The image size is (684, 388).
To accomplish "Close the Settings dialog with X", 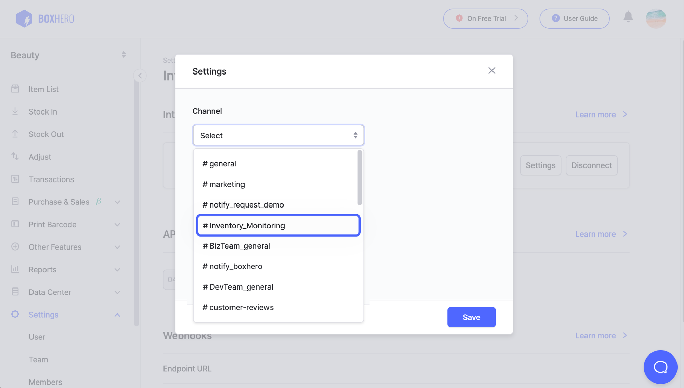I will 491,71.
